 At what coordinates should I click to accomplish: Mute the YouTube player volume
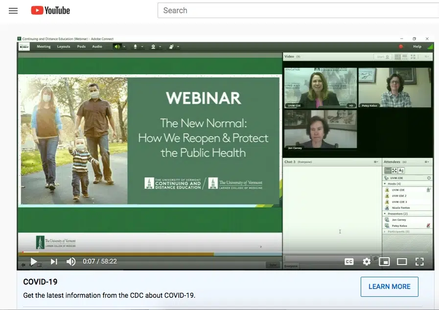click(x=71, y=262)
